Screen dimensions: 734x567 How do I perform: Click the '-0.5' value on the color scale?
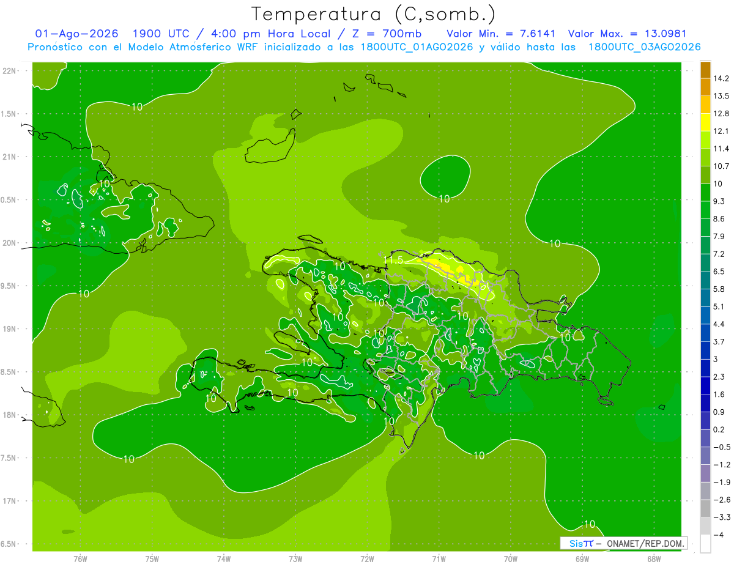click(721, 447)
